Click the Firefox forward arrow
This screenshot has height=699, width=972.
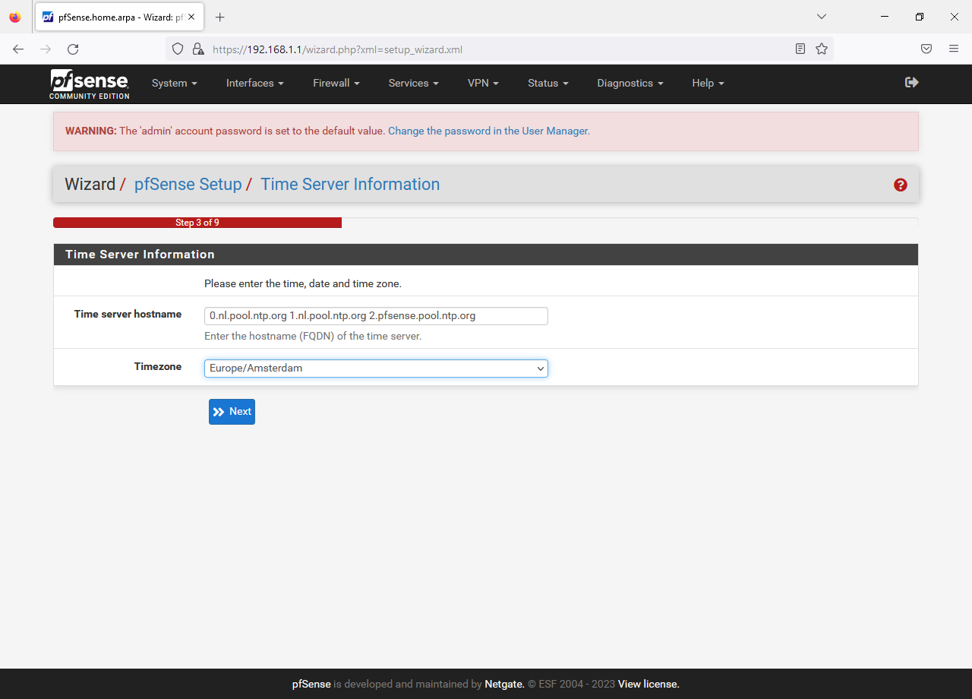46,49
